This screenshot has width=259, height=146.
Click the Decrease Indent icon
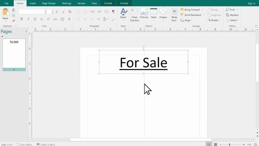(x=93, y=12)
